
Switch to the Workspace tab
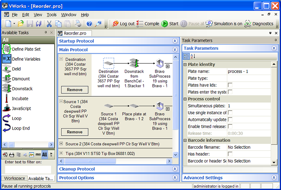coord(15,178)
